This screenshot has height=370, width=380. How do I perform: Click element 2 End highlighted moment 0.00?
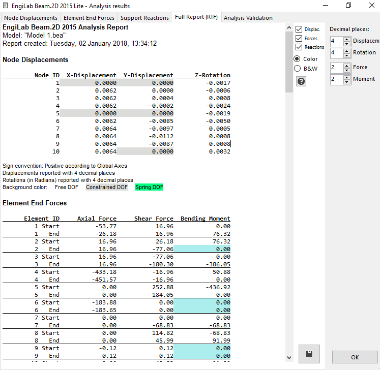tap(202, 249)
